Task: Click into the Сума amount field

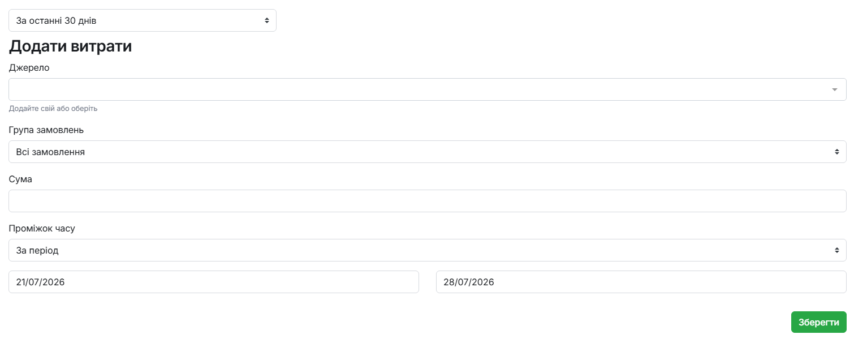Action: (428, 201)
